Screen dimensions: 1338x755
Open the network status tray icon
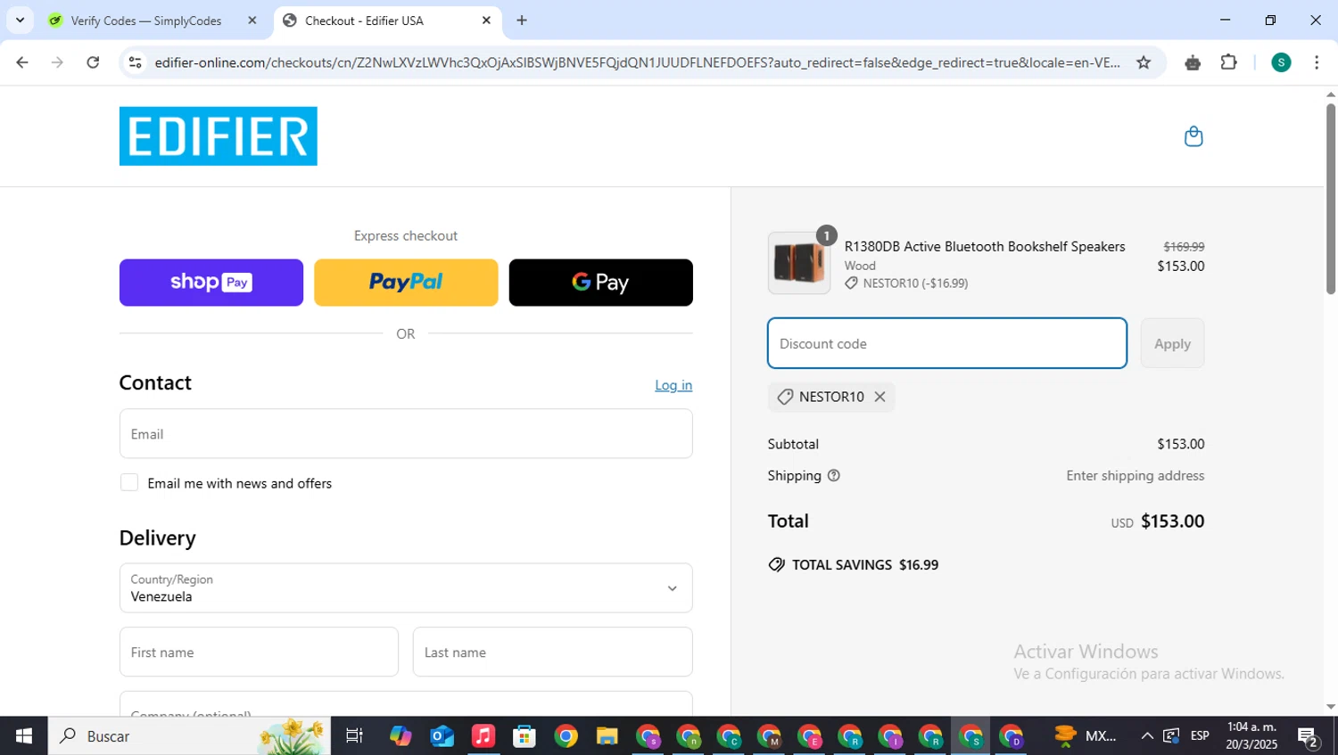tap(1171, 736)
